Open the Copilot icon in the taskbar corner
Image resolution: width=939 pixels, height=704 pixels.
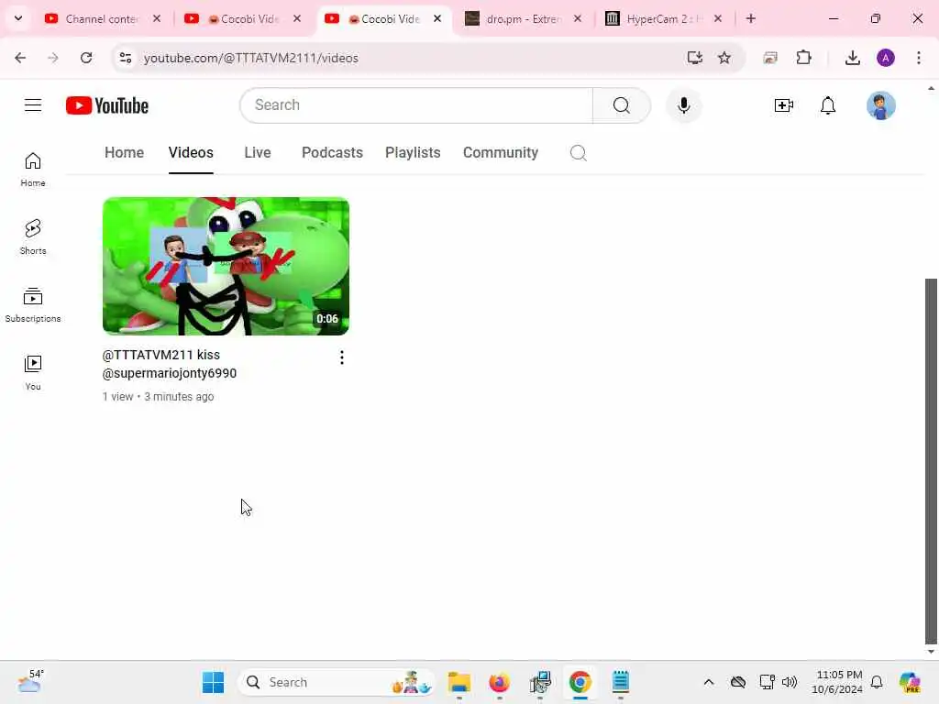point(909,682)
